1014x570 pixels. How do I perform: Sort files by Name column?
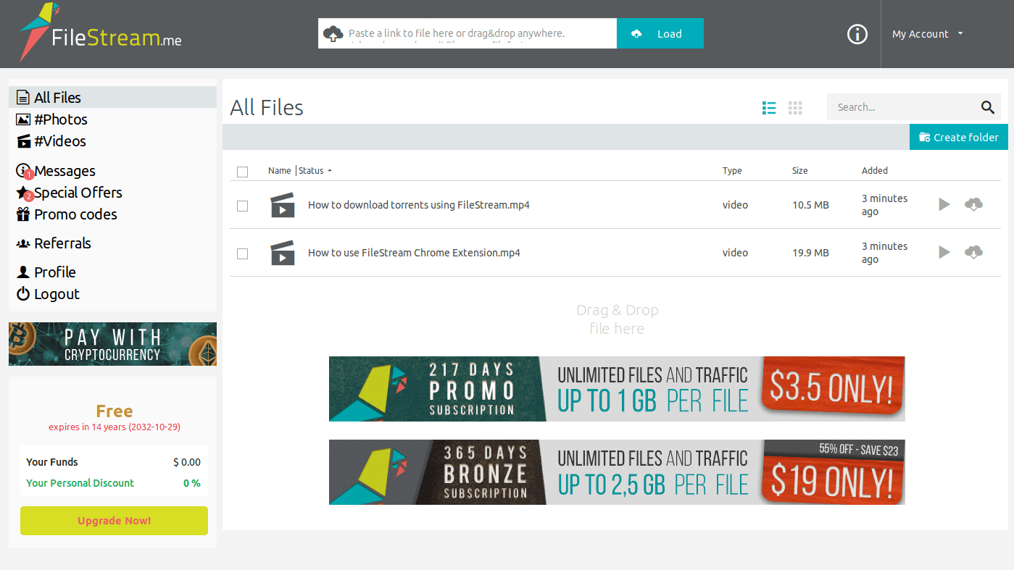[279, 171]
